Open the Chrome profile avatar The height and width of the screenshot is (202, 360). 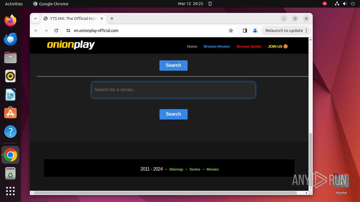click(x=255, y=31)
